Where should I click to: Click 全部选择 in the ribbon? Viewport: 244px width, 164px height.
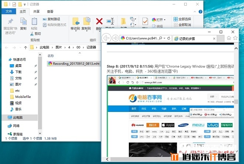click(182, 19)
